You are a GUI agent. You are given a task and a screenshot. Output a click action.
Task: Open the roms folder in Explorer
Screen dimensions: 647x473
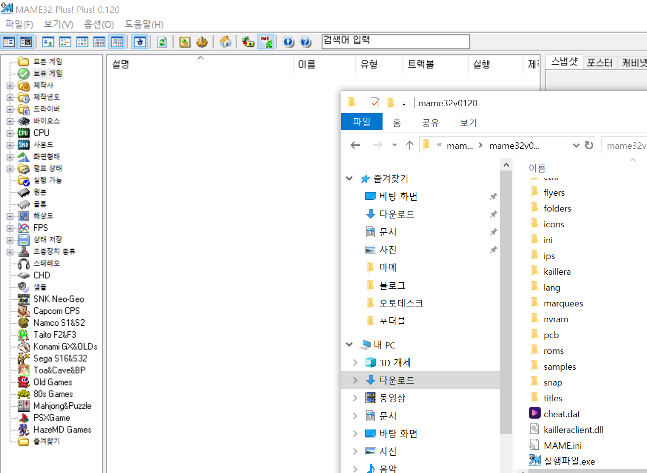554,350
